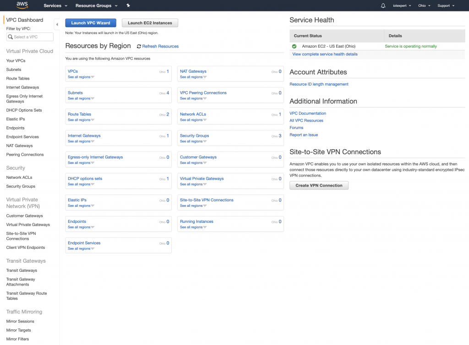Open the Network ACLs resource card link
Image resolution: width=469 pixels, height=345 pixels.
click(x=193, y=114)
